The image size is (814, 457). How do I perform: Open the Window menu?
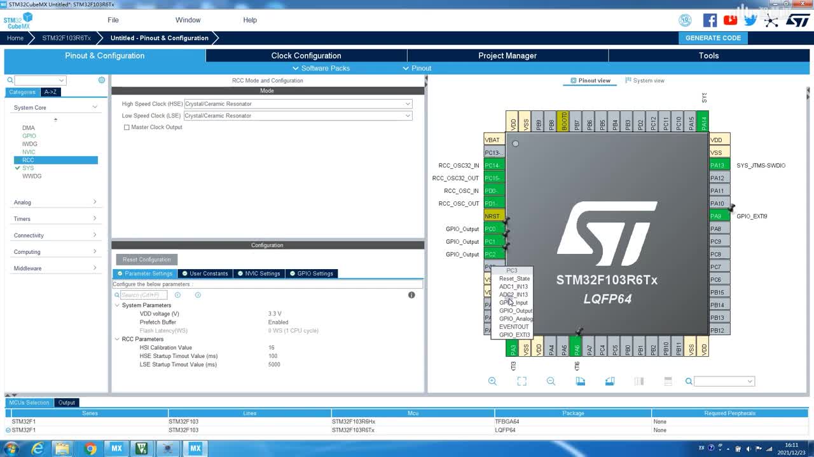point(188,20)
